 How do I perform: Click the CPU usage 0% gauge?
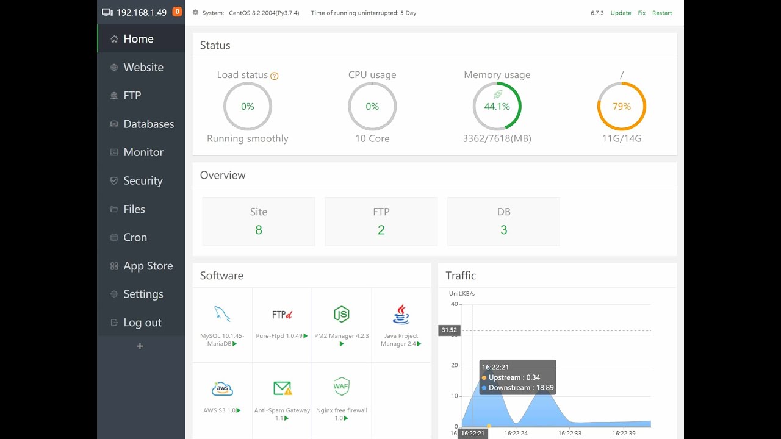tap(372, 106)
